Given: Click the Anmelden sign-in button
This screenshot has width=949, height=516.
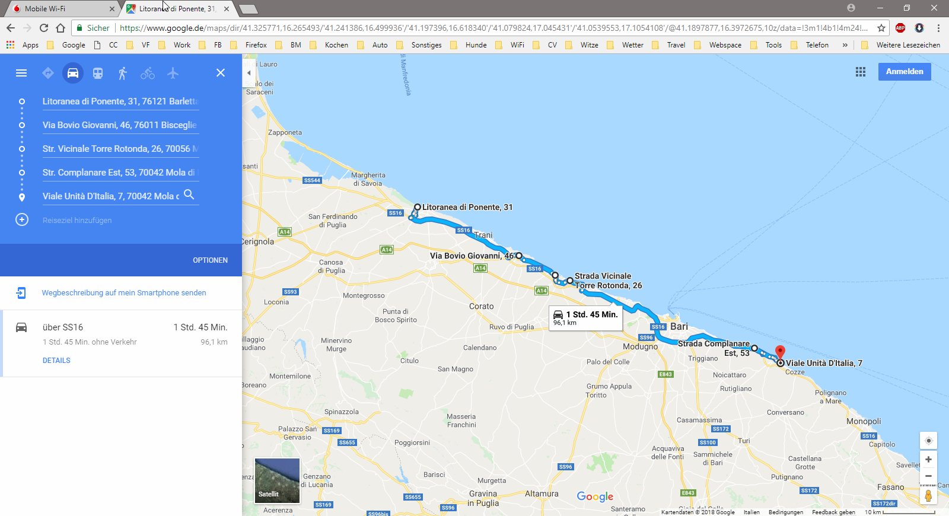Looking at the screenshot, I should [905, 72].
